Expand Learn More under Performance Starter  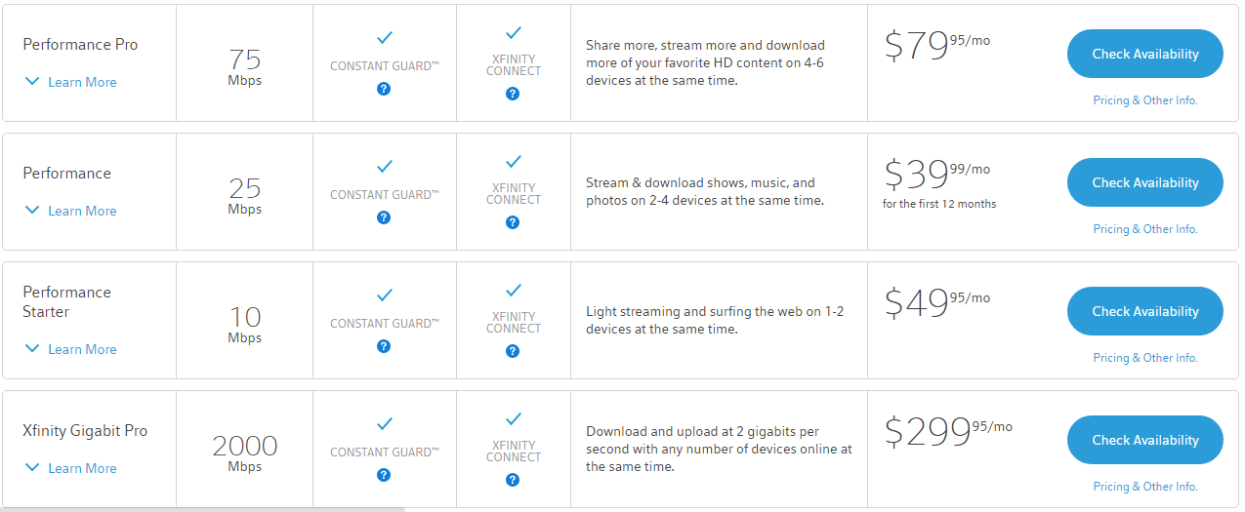(71, 349)
